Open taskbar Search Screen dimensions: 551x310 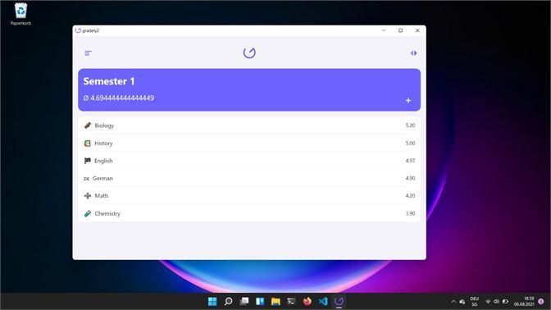point(228,301)
